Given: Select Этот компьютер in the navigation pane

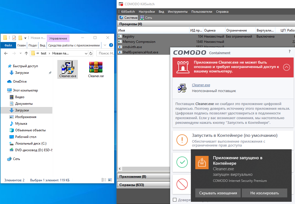Looking at the screenshot, I should 25,90.
